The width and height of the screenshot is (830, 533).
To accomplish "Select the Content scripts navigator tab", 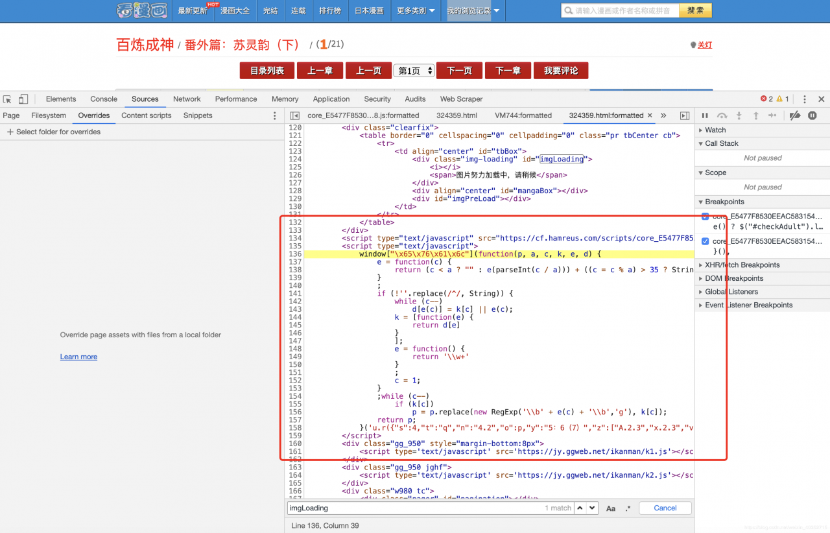I will click(x=147, y=115).
